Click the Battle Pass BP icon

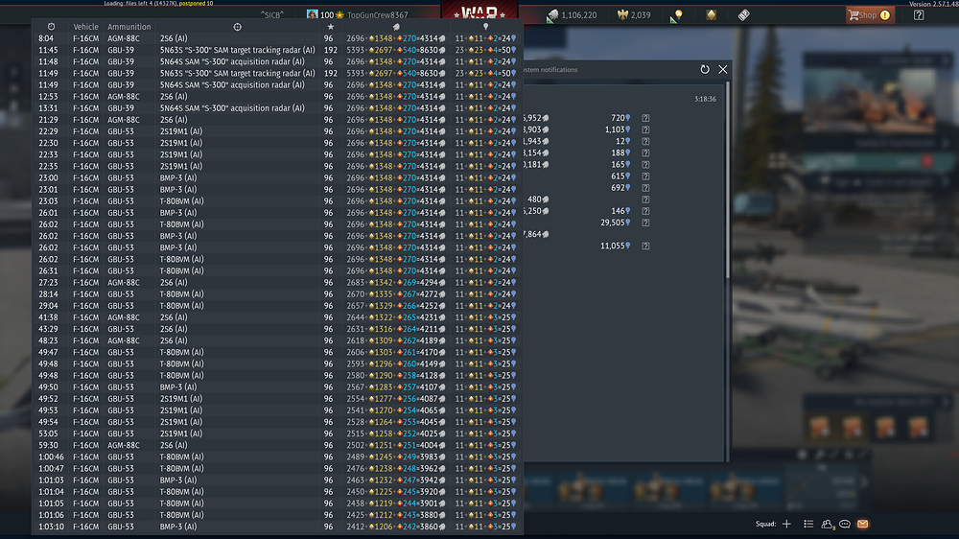(x=744, y=14)
